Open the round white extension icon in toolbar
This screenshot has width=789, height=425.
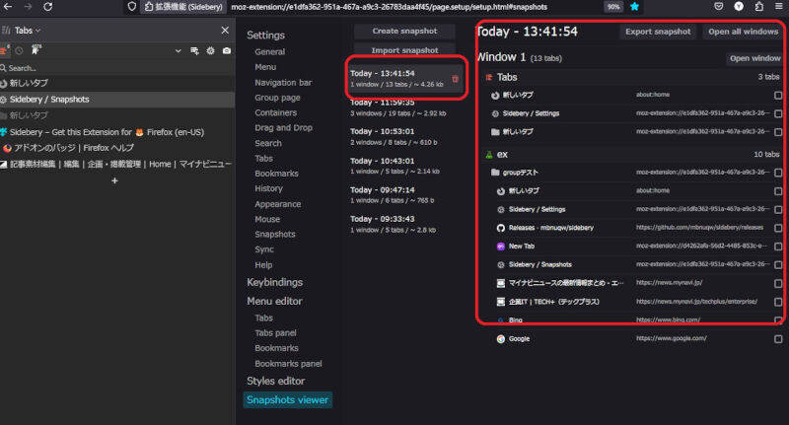click(739, 7)
